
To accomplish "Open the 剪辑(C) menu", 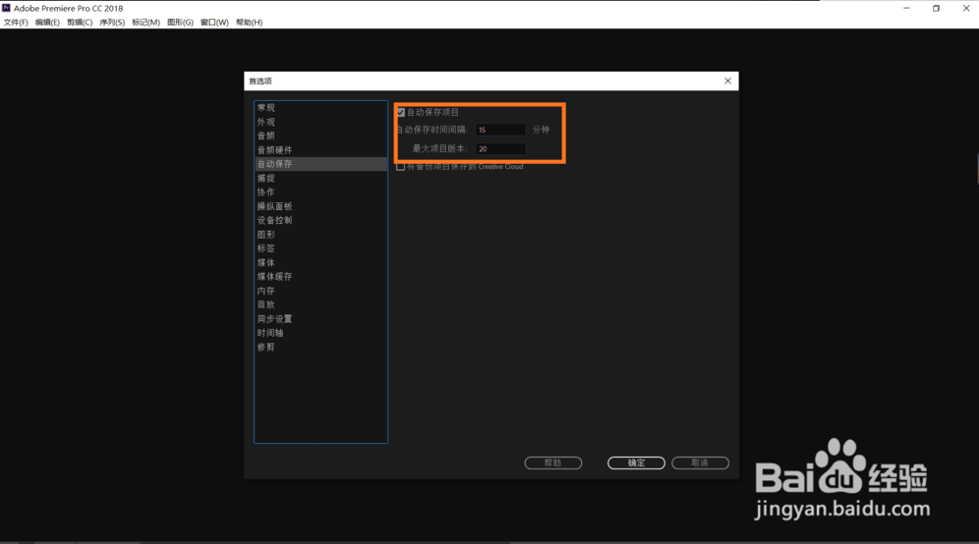I will click(x=80, y=23).
